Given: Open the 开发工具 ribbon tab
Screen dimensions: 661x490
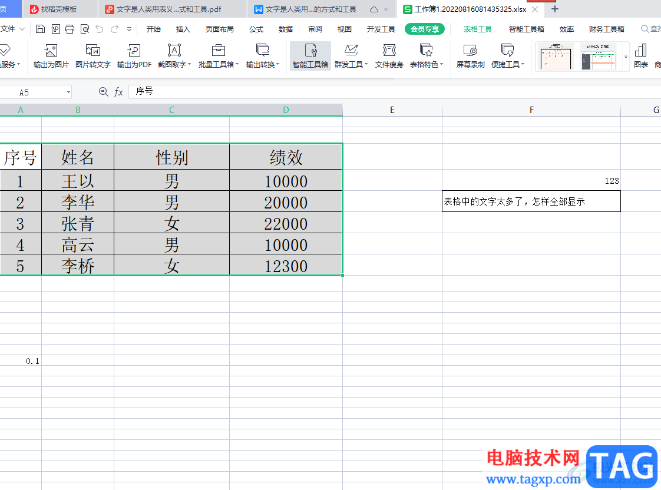Looking at the screenshot, I should point(381,29).
